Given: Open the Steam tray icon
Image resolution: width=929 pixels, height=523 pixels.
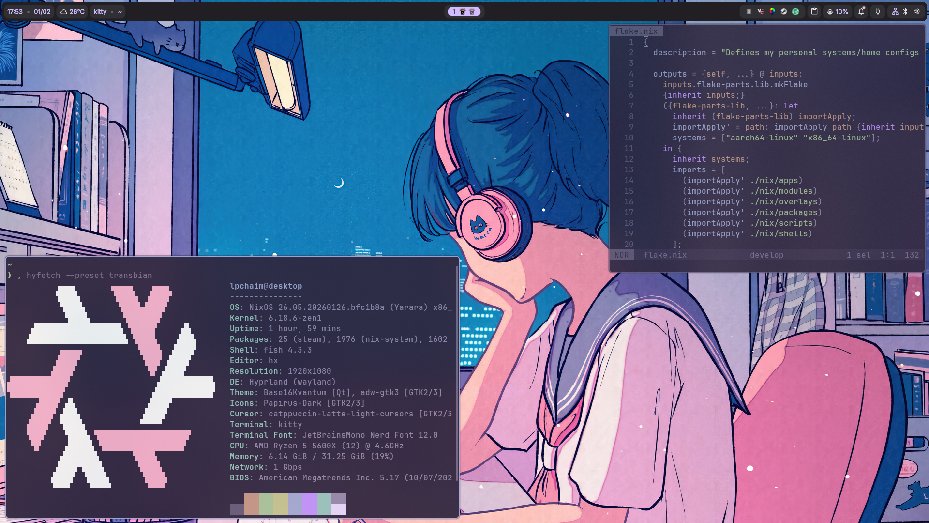Looking at the screenshot, I should coord(784,12).
